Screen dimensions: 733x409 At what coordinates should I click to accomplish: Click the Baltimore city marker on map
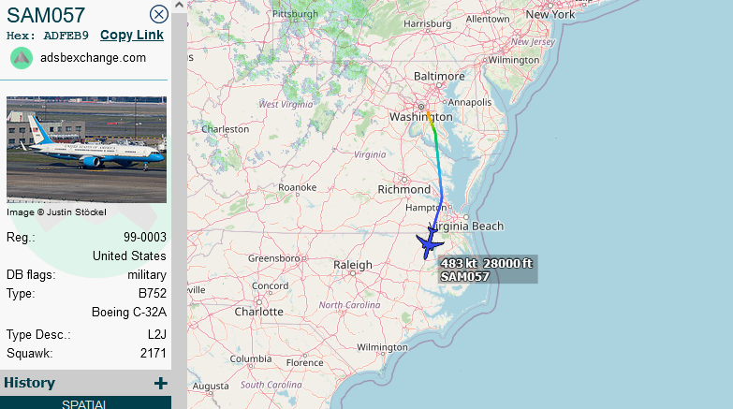[x=438, y=85]
